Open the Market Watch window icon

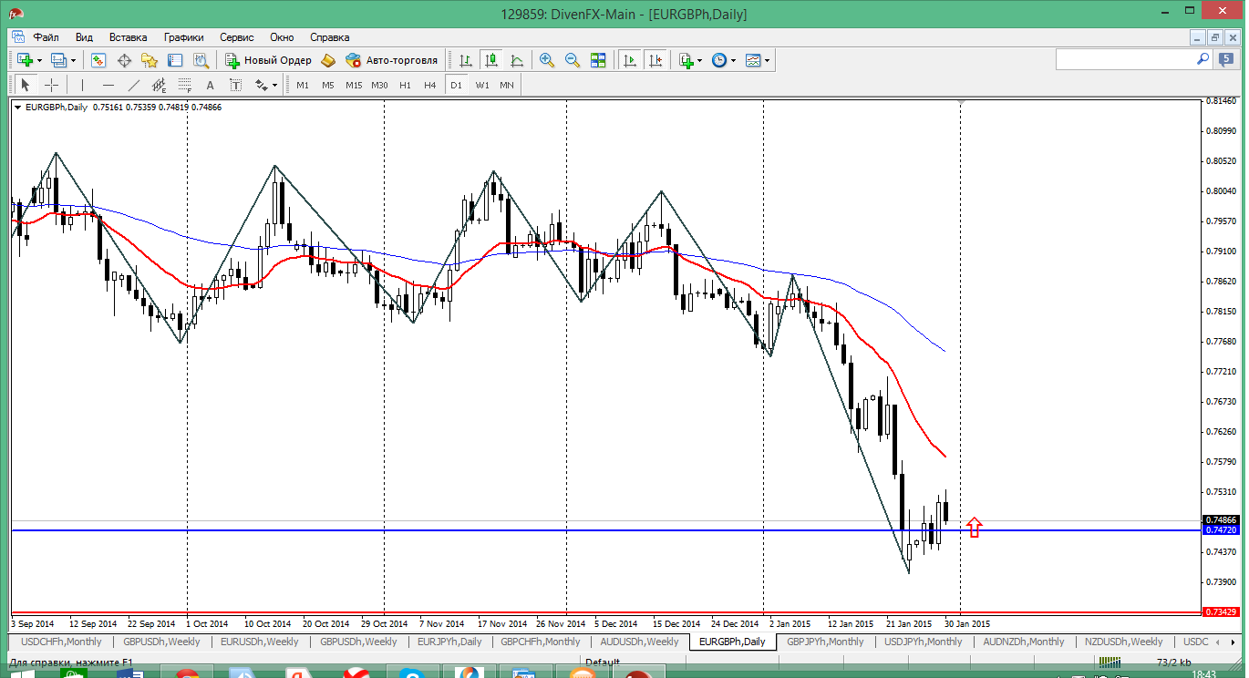[x=98, y=60]
